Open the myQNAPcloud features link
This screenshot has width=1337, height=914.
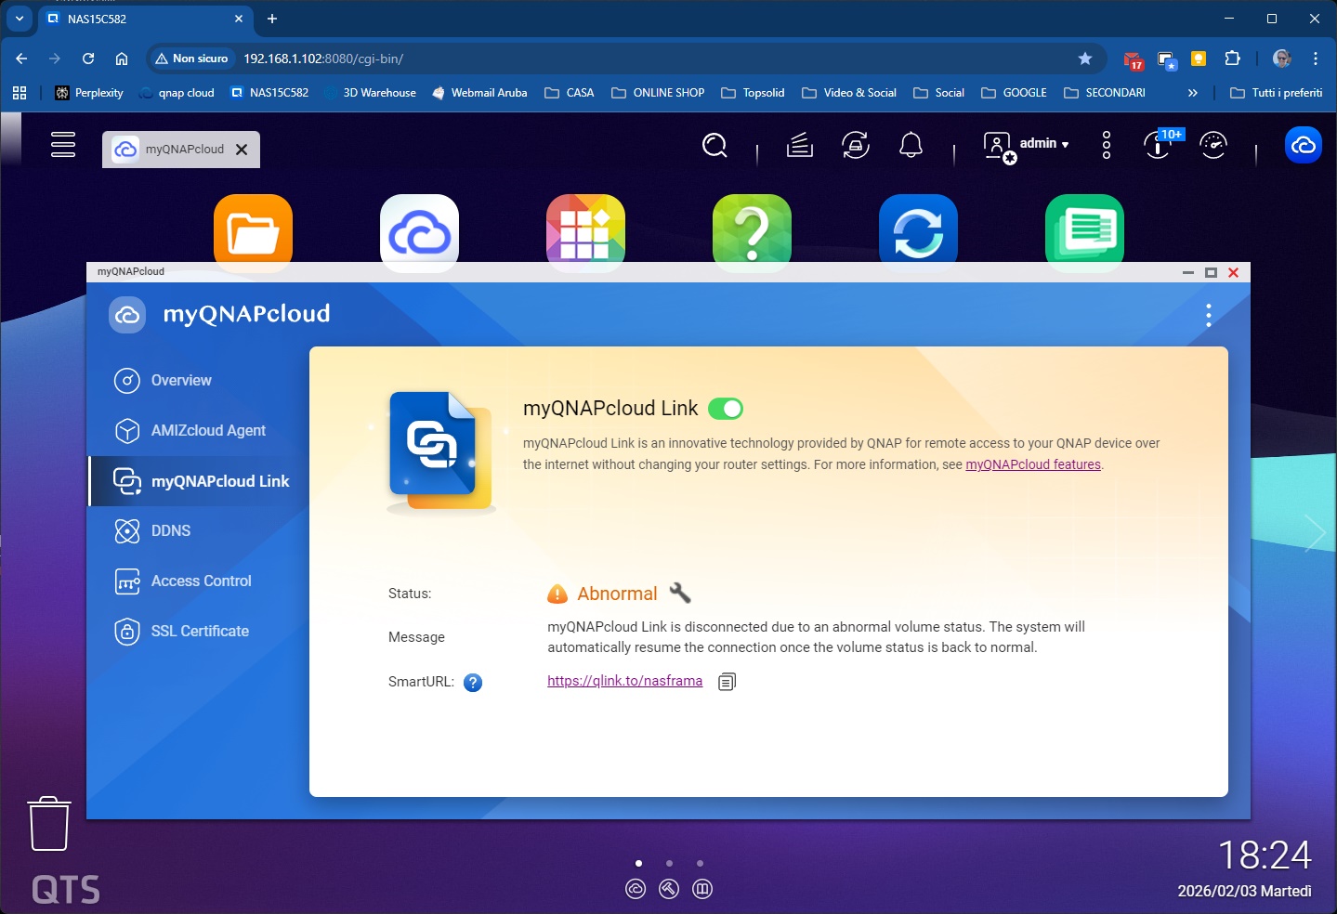(x=1032, y=464)
